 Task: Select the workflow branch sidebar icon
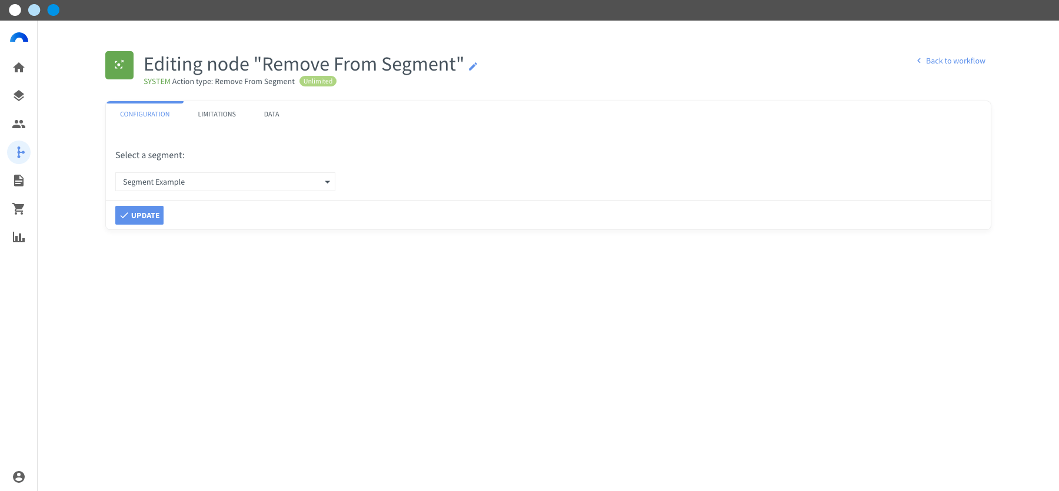(19, 152)
